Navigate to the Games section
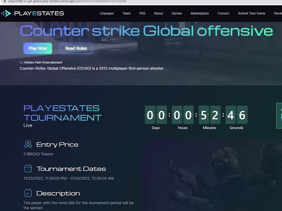The image size is (282, 211). (177, 13)
